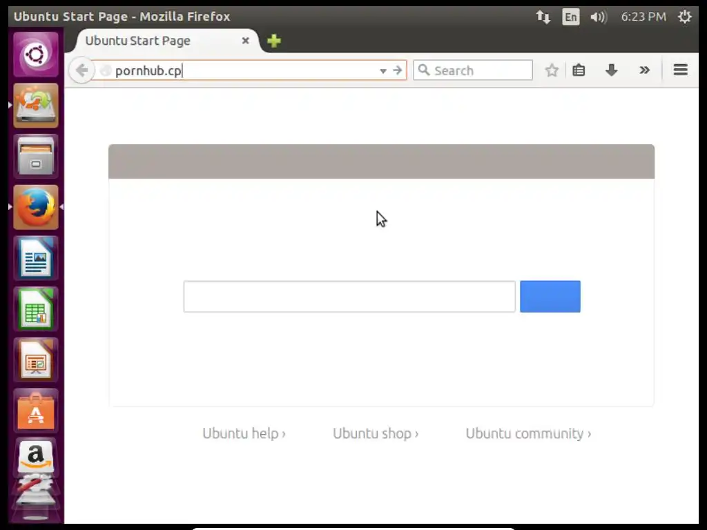
Task: Launch the Ubuntu installer from the dock
Action: [36, 106]
